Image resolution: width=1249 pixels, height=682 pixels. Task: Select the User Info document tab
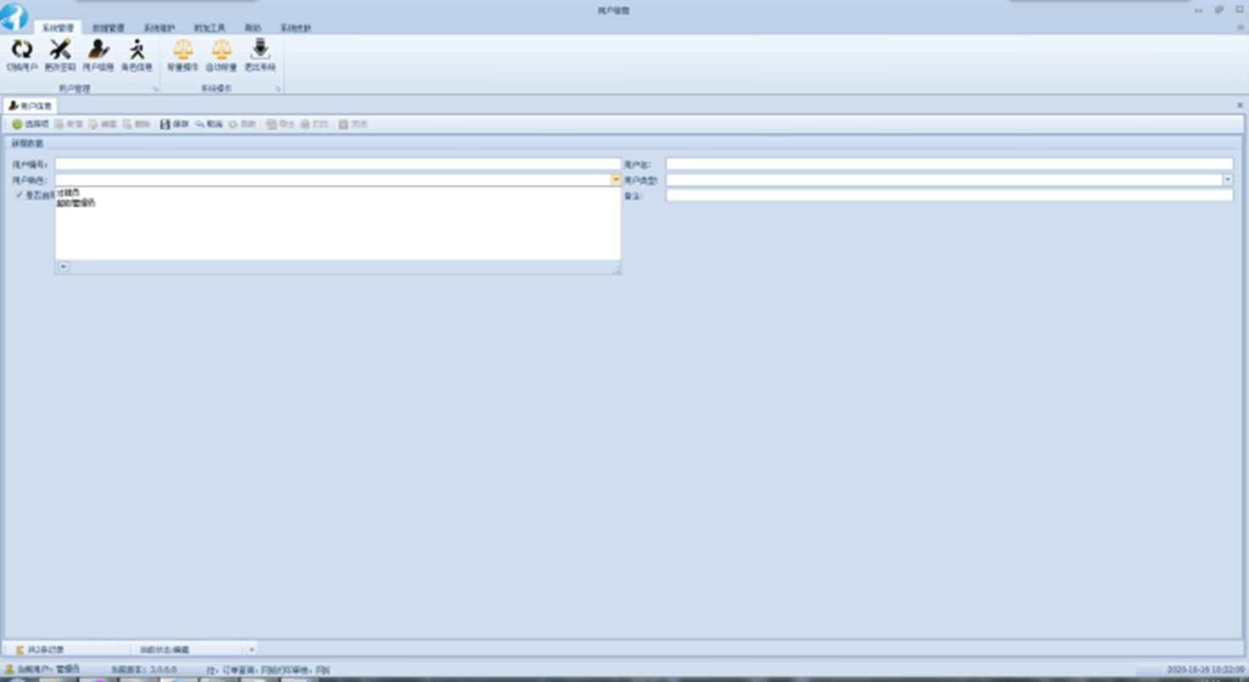(x=31, y=106)
